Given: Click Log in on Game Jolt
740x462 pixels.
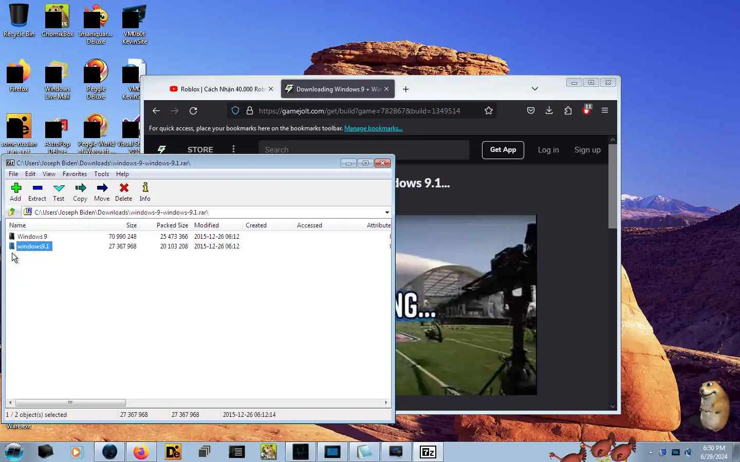Looking at the screenshot, I should coord(548,150).
